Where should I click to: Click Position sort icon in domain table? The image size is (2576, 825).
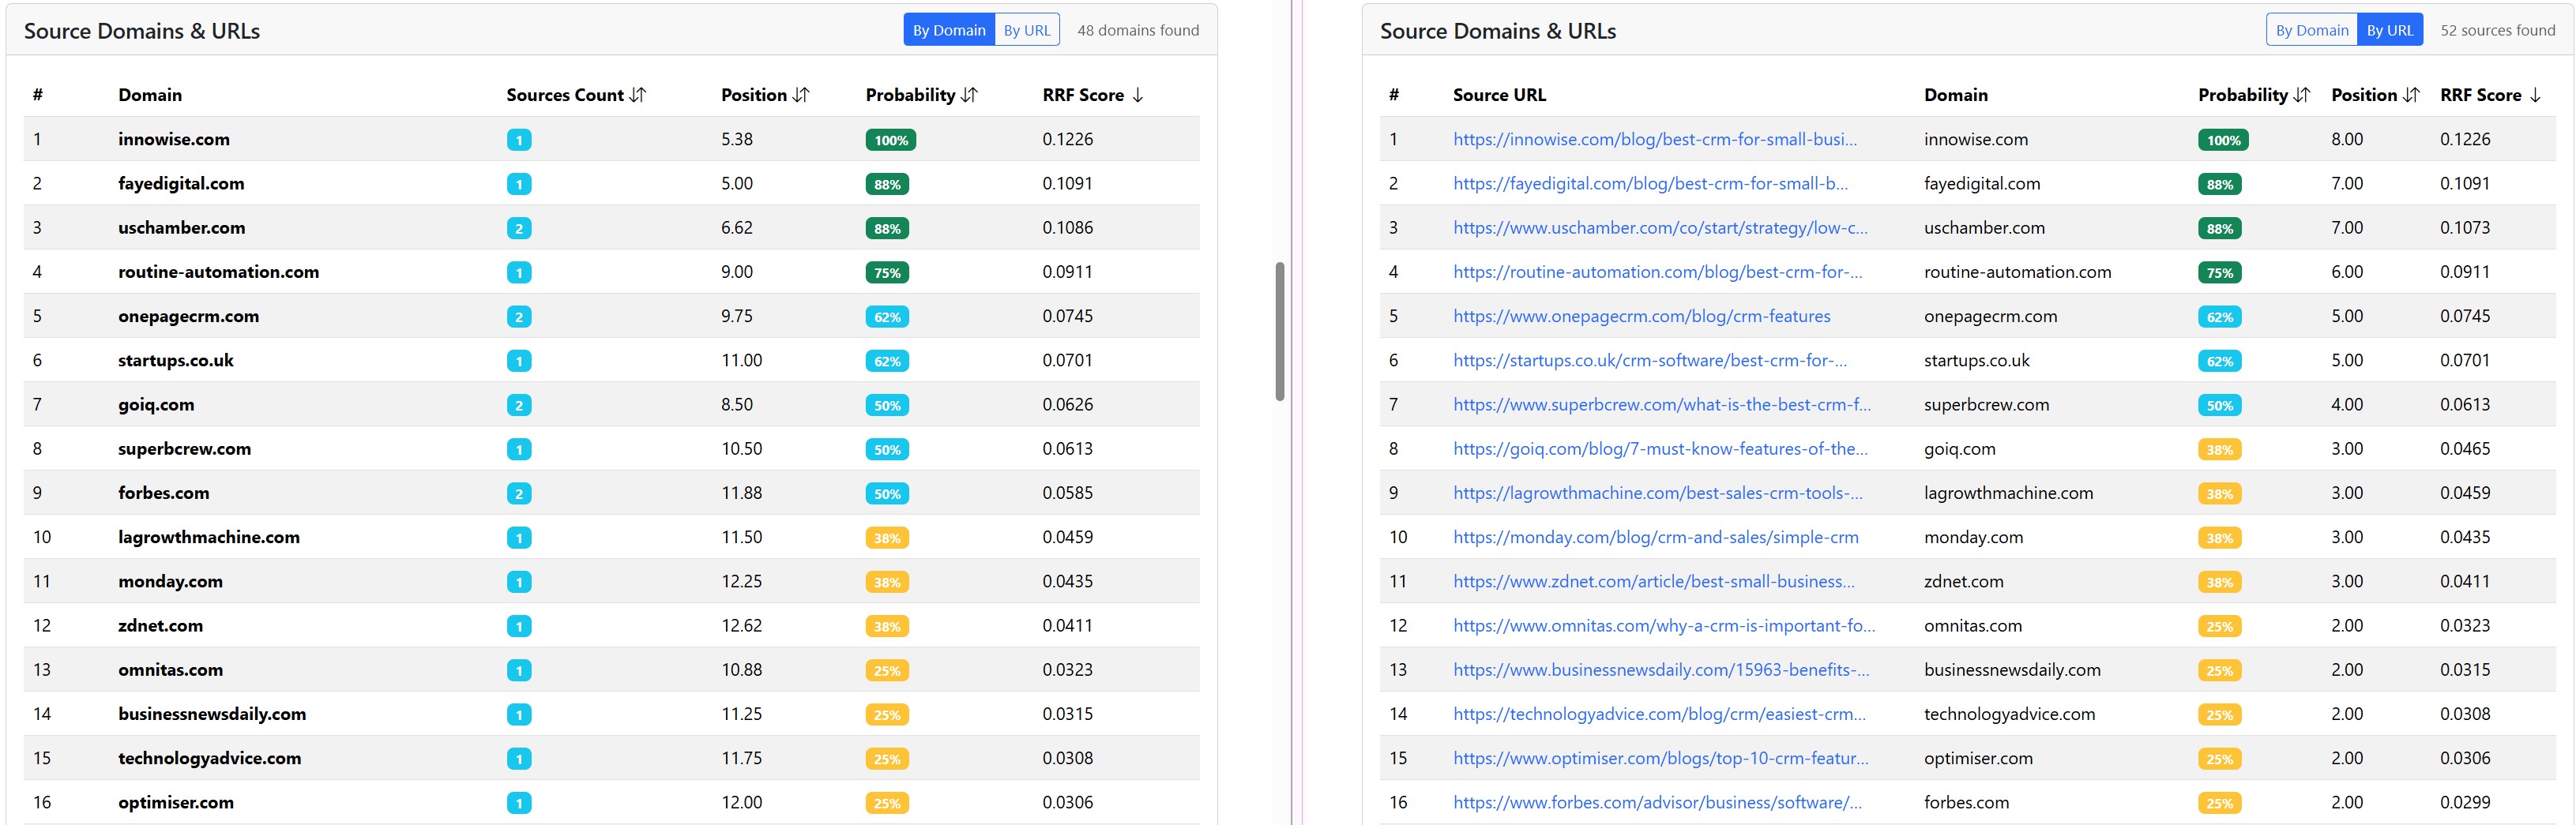tap(800, 95)
